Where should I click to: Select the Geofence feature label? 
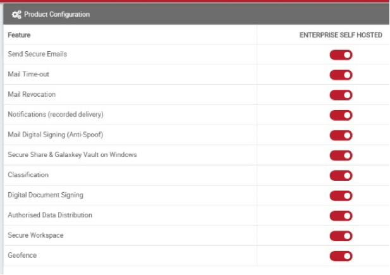click(x=22, y=255)
